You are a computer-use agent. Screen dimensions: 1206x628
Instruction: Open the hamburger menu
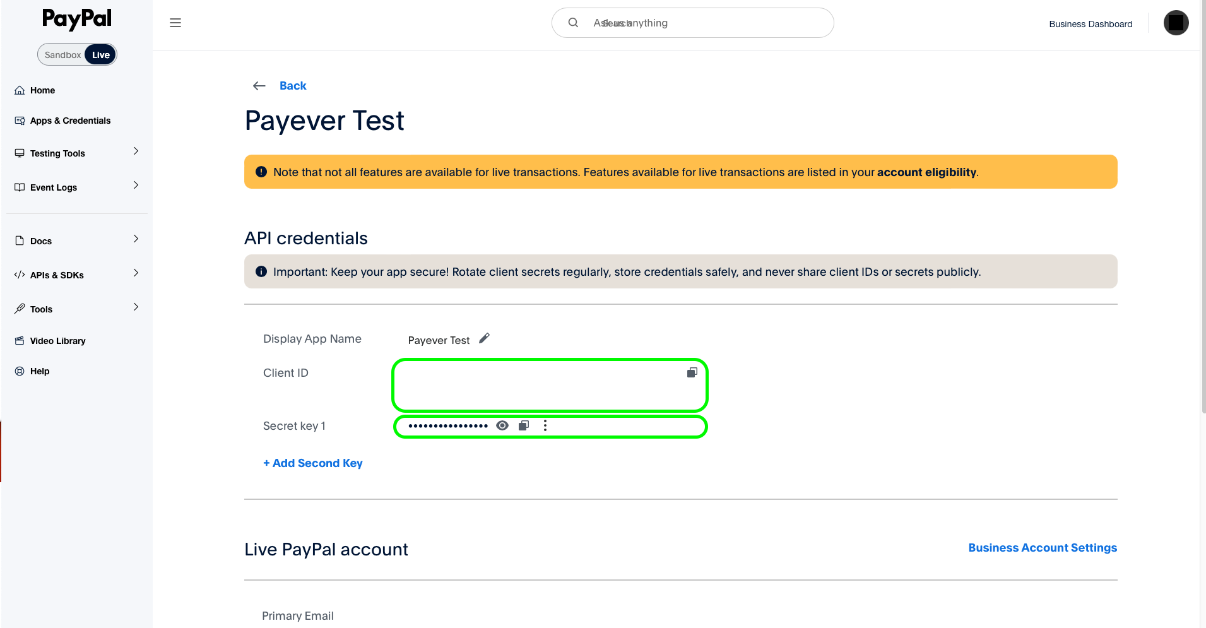pyautogui.click(x=175, y=23)
